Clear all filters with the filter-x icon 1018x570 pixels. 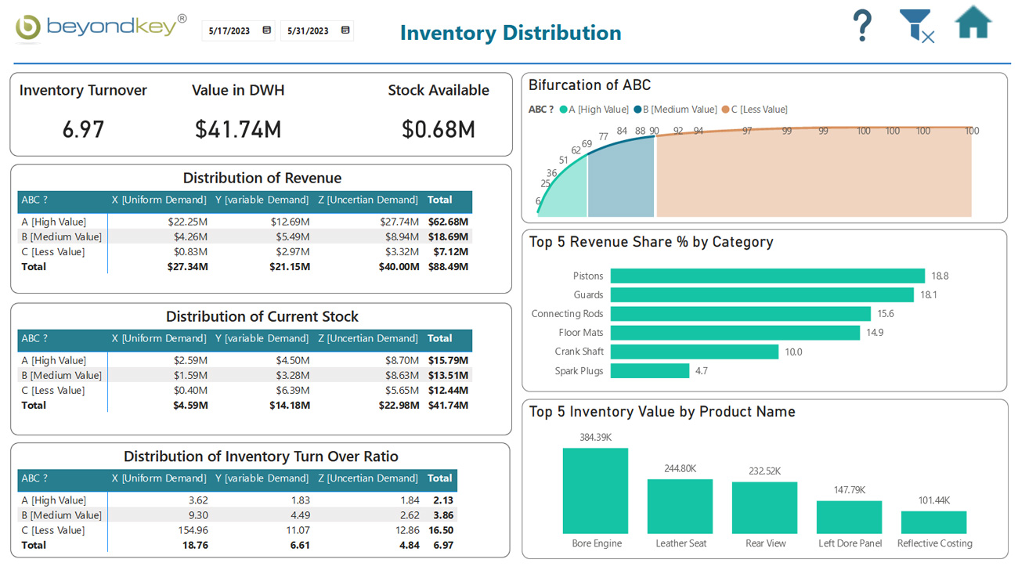(x=916, y=26)
